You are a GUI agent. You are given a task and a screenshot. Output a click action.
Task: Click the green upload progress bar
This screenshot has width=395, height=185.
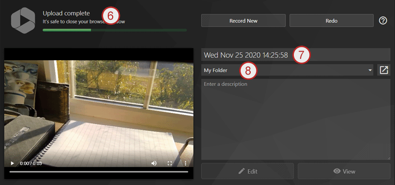115,30
